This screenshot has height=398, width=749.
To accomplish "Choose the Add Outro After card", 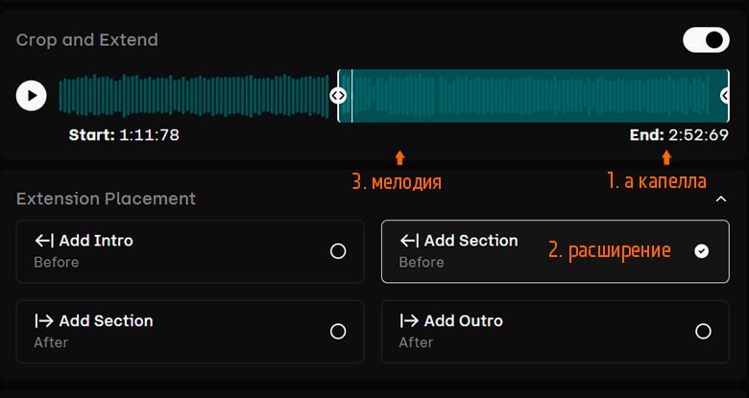I will (x=555, y=331).
